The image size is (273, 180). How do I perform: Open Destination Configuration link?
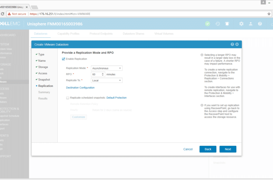(80, 88)
